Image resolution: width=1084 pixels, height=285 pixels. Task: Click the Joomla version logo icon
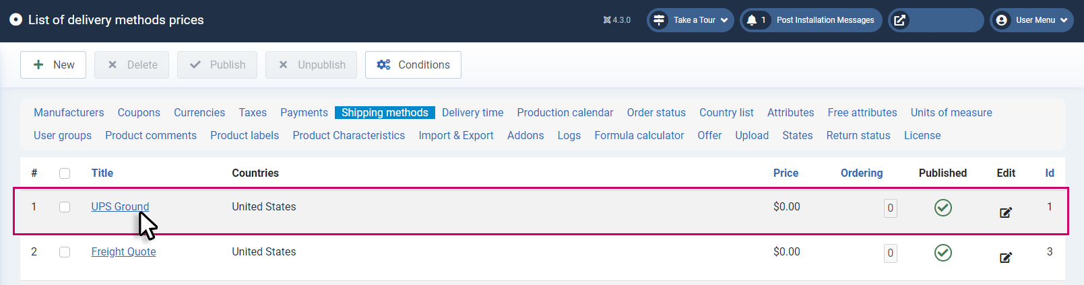coord(607,20)
